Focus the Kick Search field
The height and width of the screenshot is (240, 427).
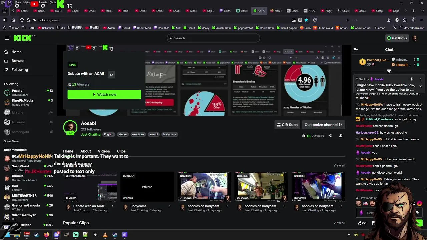pos(213,38)
